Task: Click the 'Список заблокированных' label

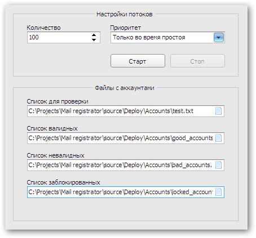Action: click(x=63, y=182)
